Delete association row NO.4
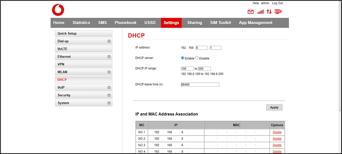 [277, 152]
